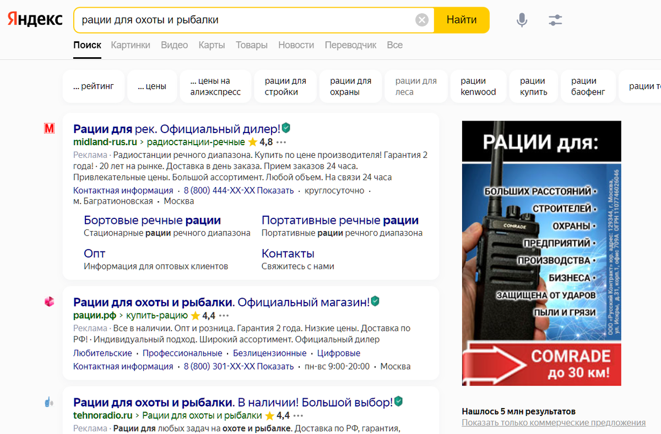Click the рации.рф pink cube favicon

[50, 301]
